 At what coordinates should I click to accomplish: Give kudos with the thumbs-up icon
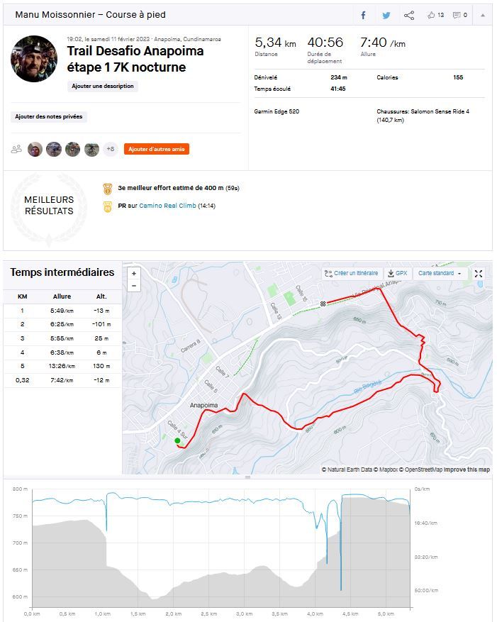point(435,15)
